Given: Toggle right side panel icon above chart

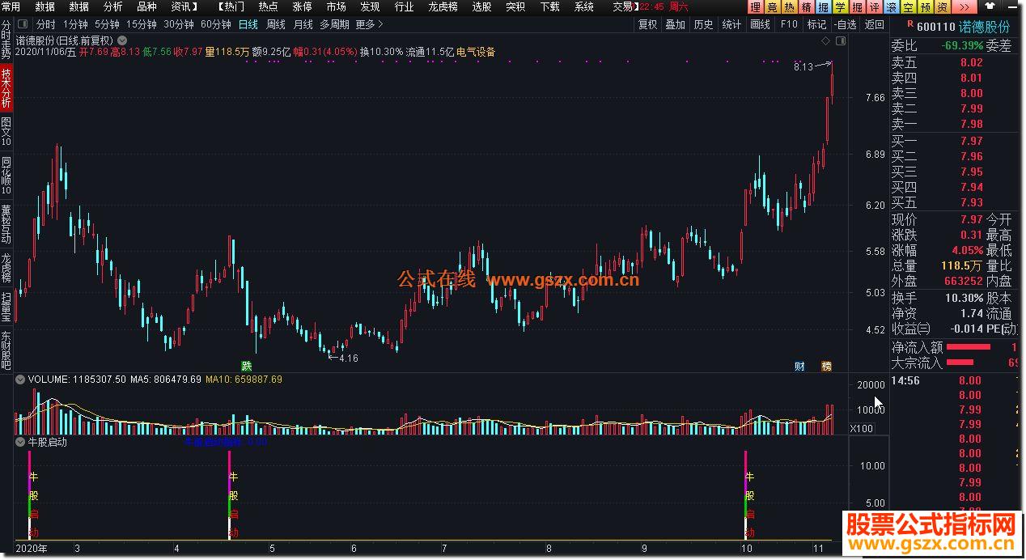Looking at the screenshot, I should click(840, 40).
